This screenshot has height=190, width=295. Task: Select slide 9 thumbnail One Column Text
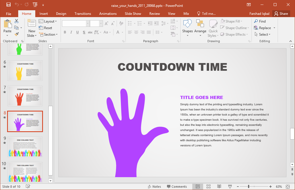coord(25,147)
